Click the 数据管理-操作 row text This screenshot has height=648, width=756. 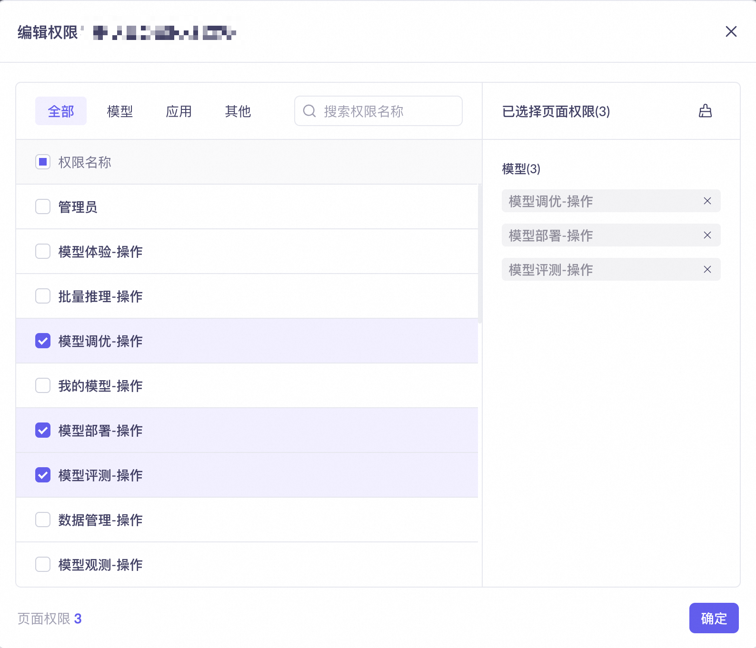[100, 520]
